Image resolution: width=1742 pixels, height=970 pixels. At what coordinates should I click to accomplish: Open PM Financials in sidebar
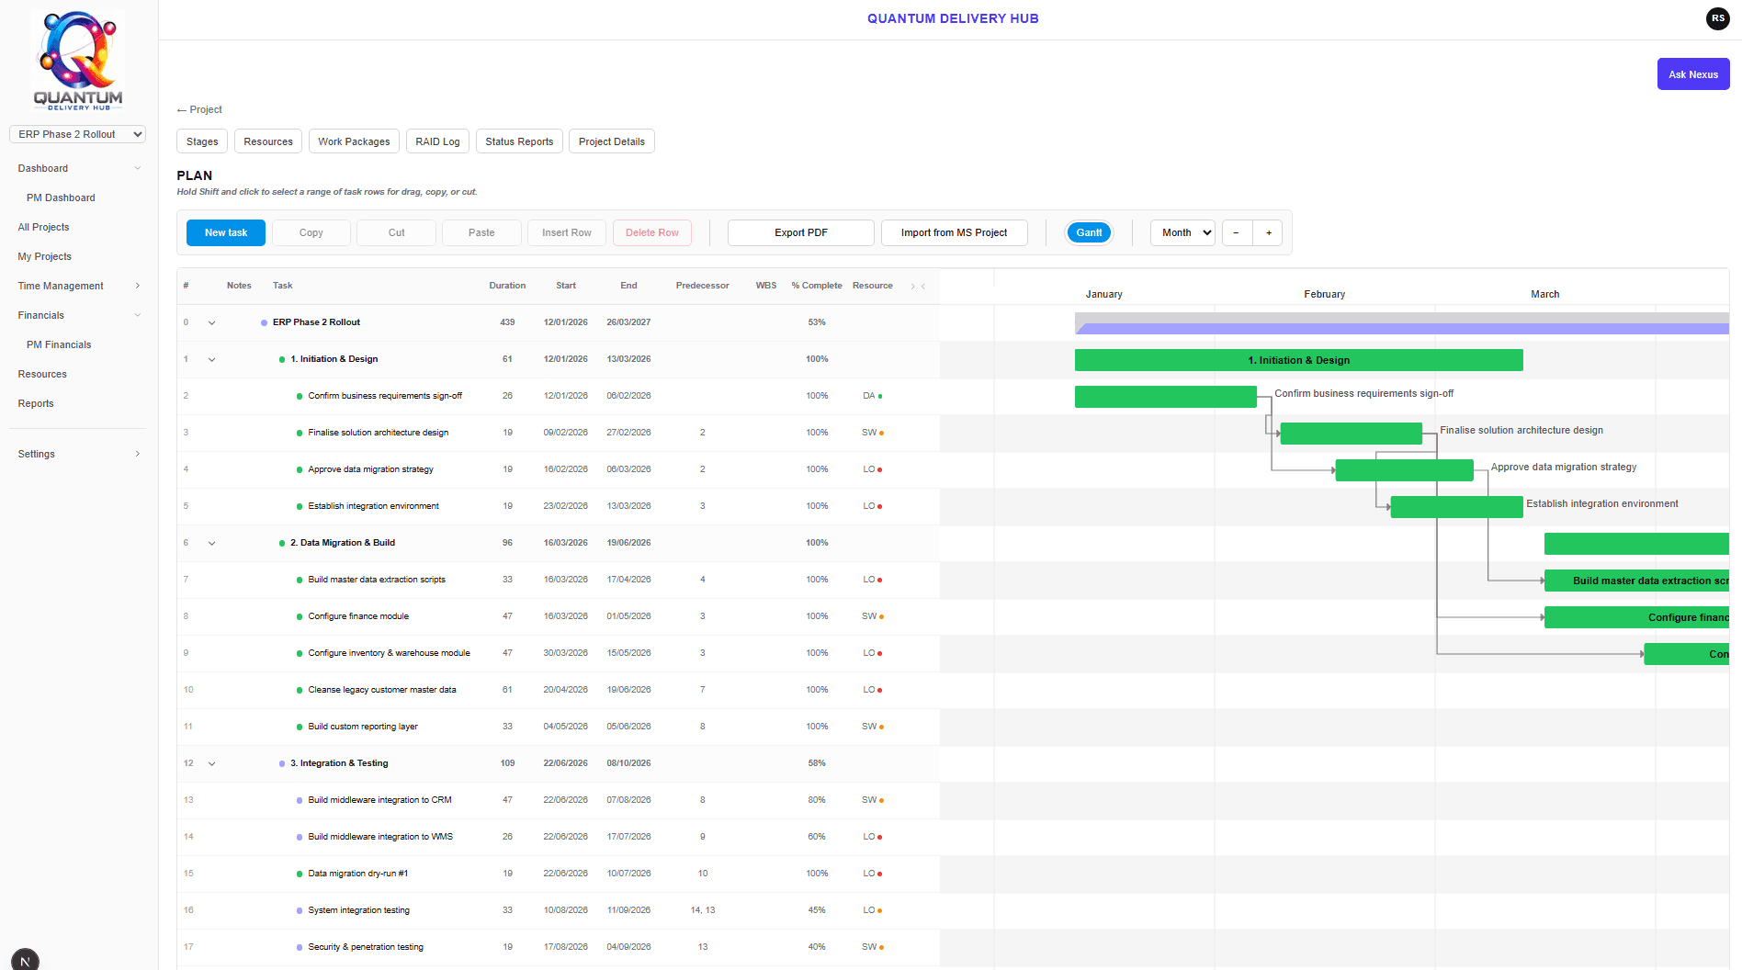pos(59,344)
